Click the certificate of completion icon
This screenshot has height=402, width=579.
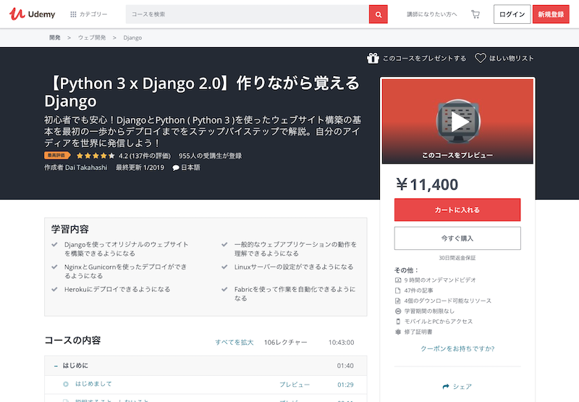click(x=398, y=332)
